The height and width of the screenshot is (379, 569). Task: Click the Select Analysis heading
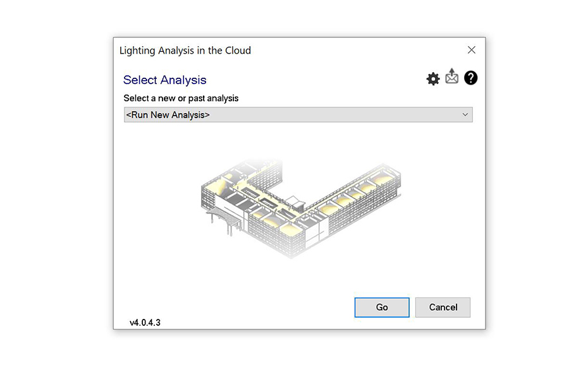[164, 80]
